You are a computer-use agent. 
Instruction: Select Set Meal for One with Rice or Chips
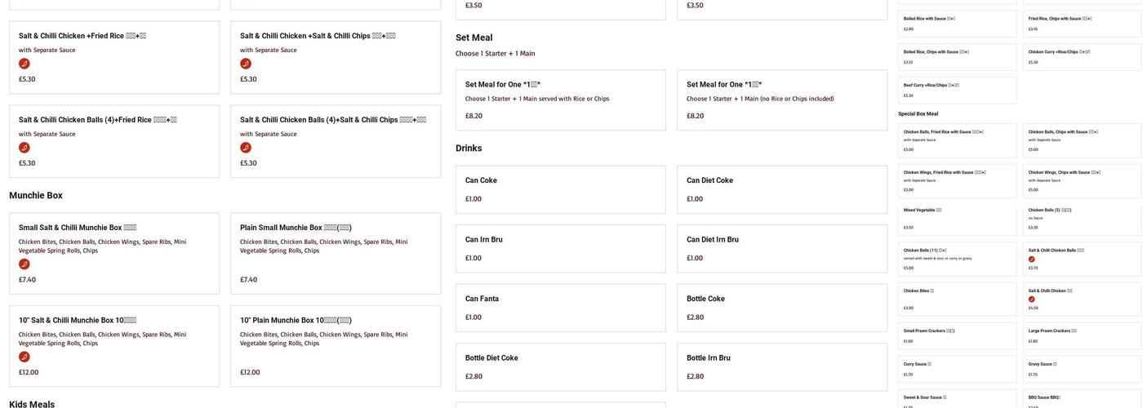click(x=560, y=100)
